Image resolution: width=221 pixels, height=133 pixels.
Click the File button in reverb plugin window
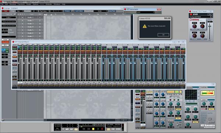tap(210, 14)
